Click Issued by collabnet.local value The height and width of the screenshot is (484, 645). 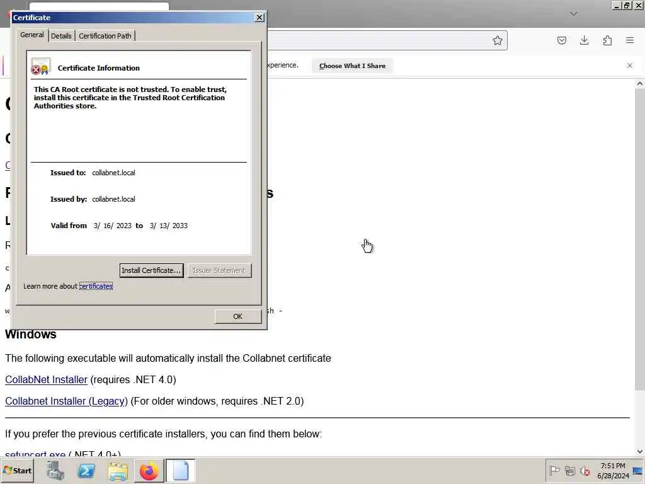(113, 199)
